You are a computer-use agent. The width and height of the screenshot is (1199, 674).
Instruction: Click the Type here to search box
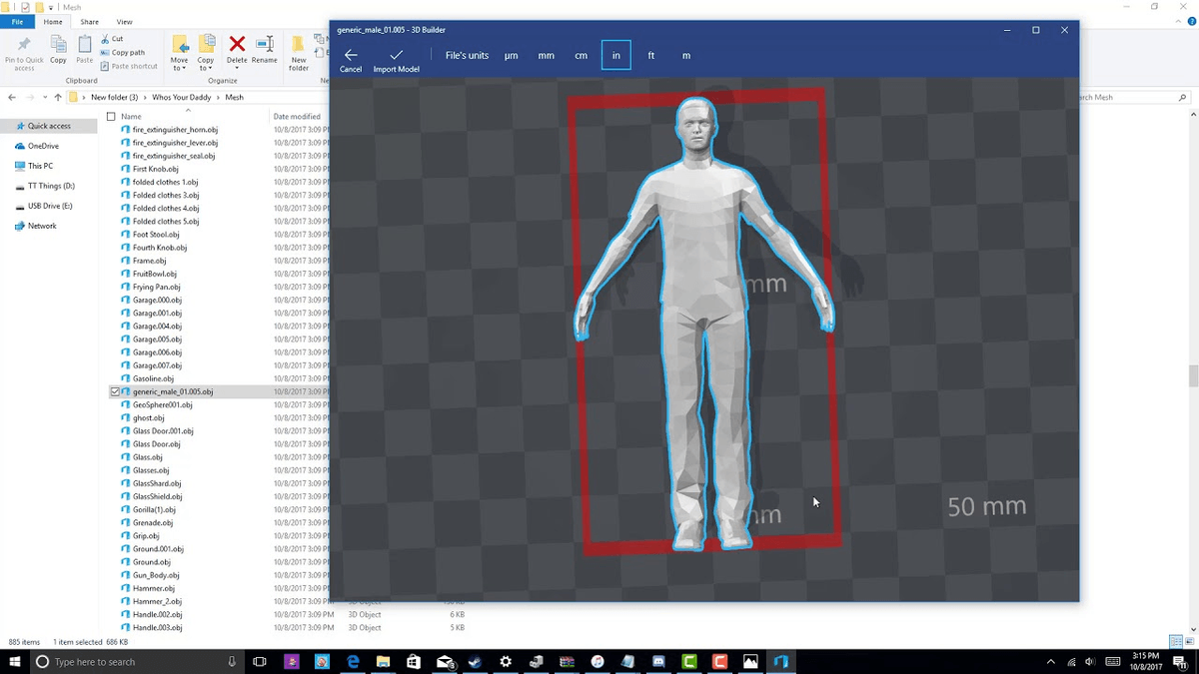(137, 661)
